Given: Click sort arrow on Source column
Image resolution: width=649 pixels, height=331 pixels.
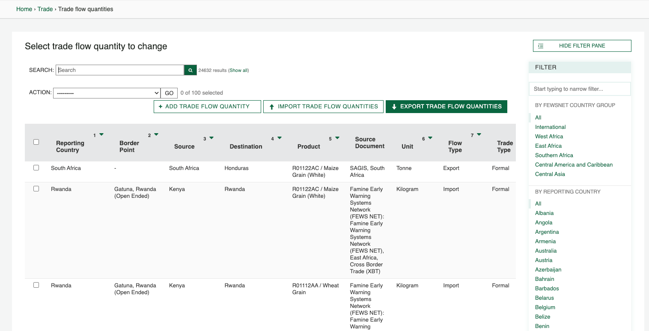Looking at the screenshot, I should point(211,138).
